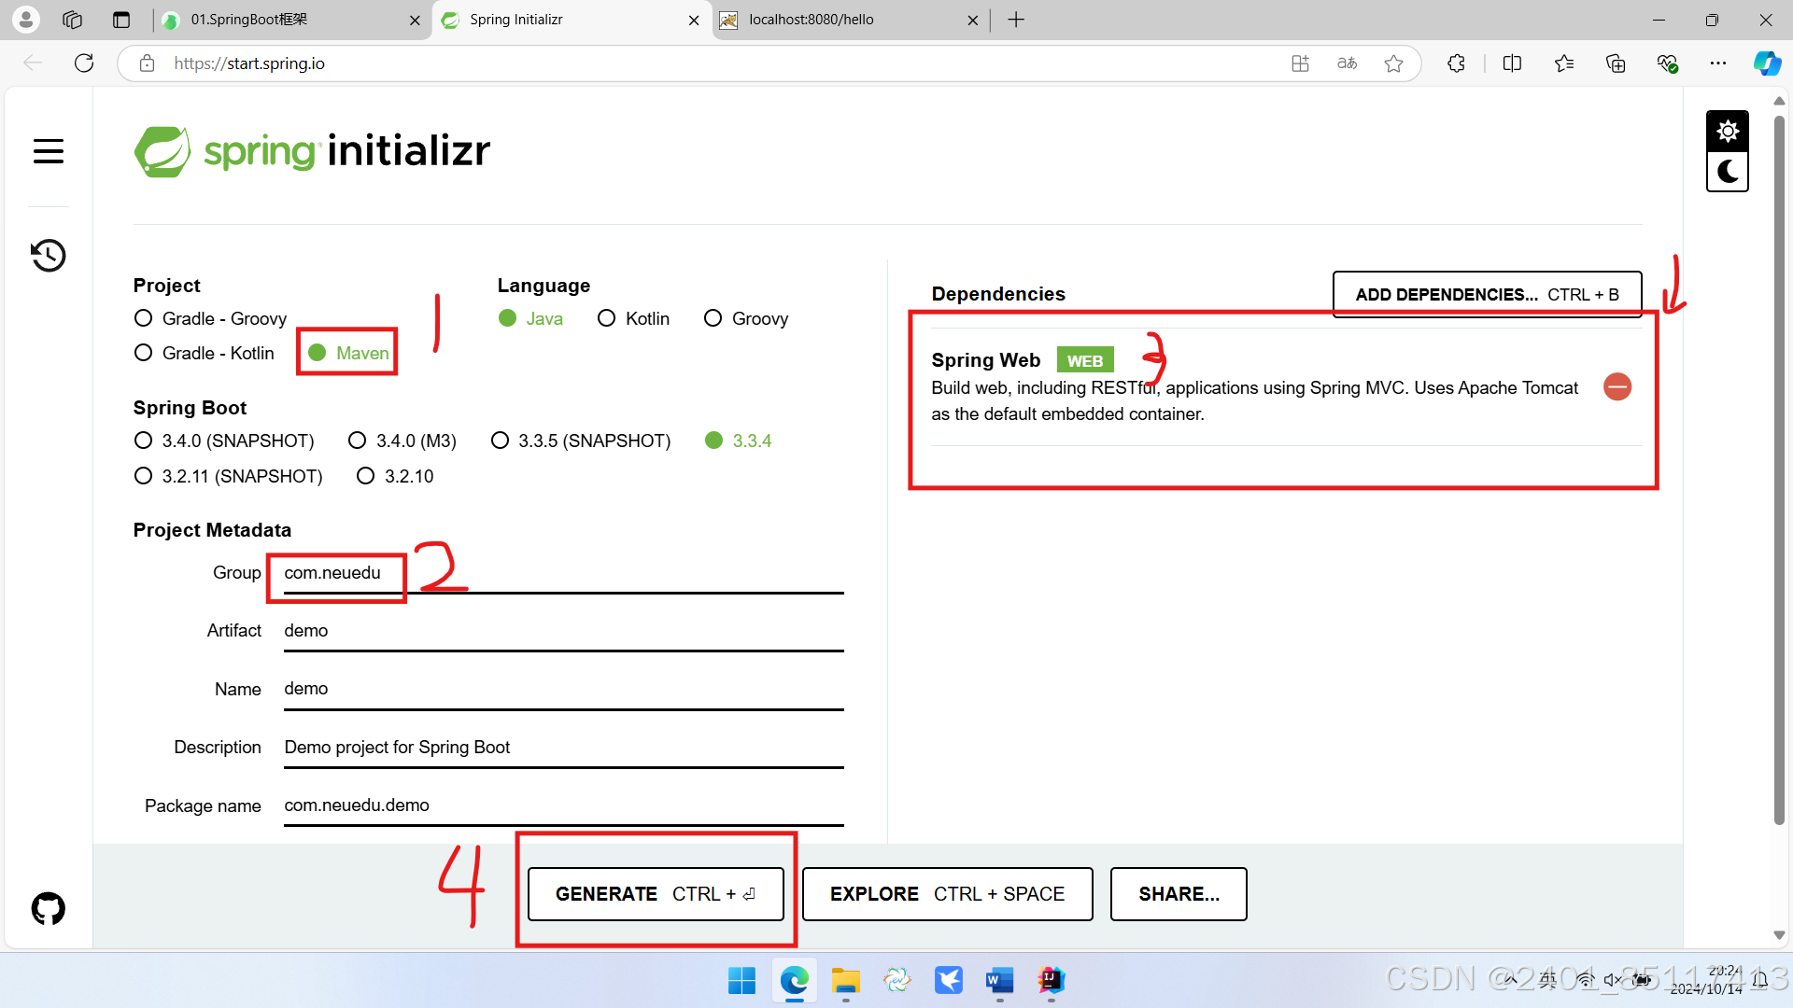Open the hamburger menu
Image resolution: width=1793 pixels, height=1008 pixels.
pyautogui.click(x=49, y=151)
